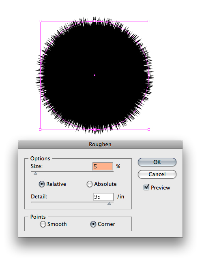The width and height of the screenshot is (202, 264).
Task: Choose Corner points option
Action: coord(93,224)
